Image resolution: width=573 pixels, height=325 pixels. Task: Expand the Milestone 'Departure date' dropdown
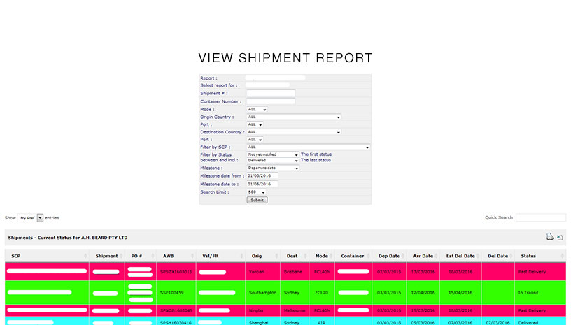click(273, 168)
